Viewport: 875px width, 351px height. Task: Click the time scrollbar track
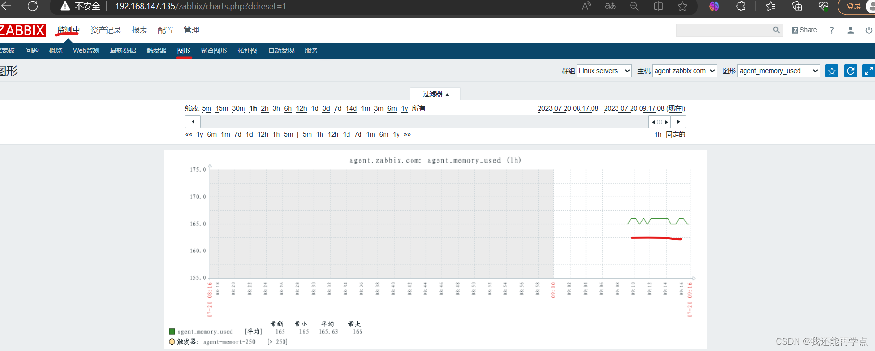[424, 122]
